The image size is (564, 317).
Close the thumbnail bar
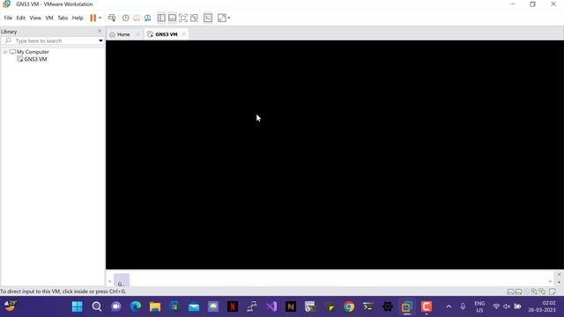tap(559, 274)
